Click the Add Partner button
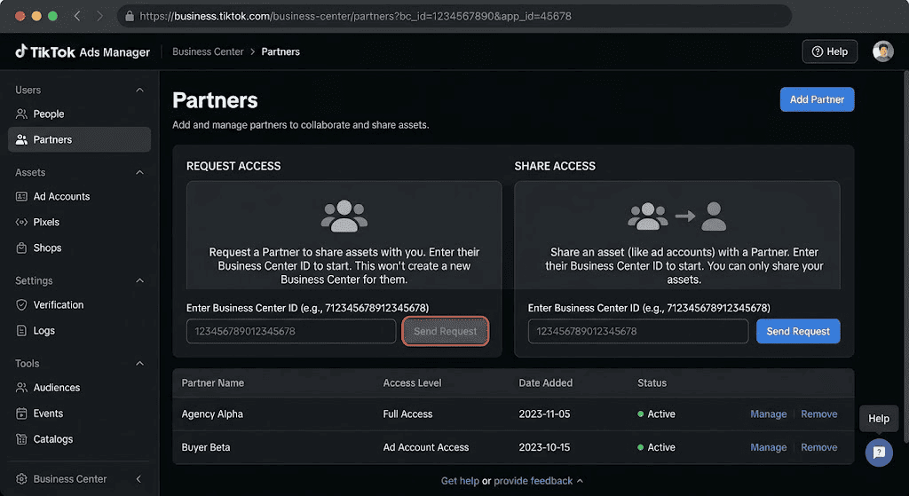Screen dimensions: 909x496 coord(817,99)
